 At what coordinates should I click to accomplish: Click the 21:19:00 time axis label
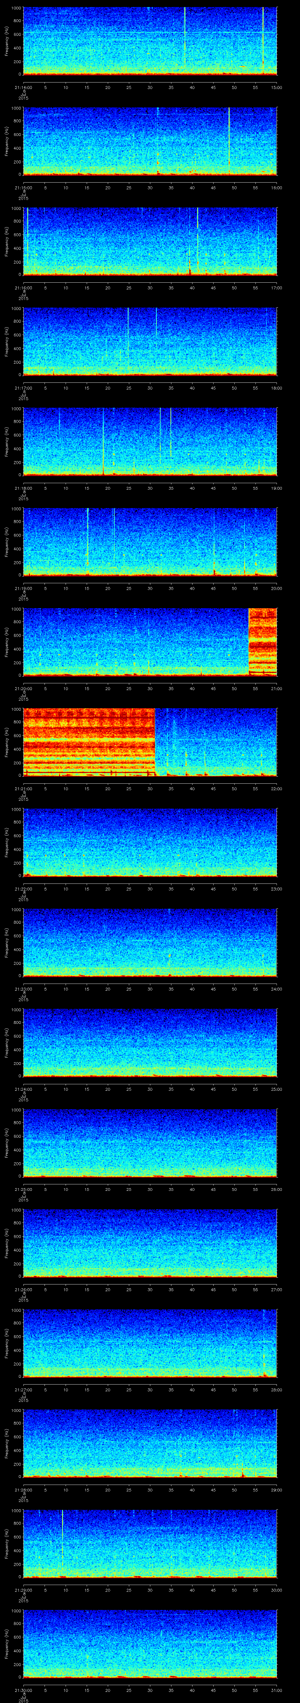pyautogui.click(x=23, y=589)
